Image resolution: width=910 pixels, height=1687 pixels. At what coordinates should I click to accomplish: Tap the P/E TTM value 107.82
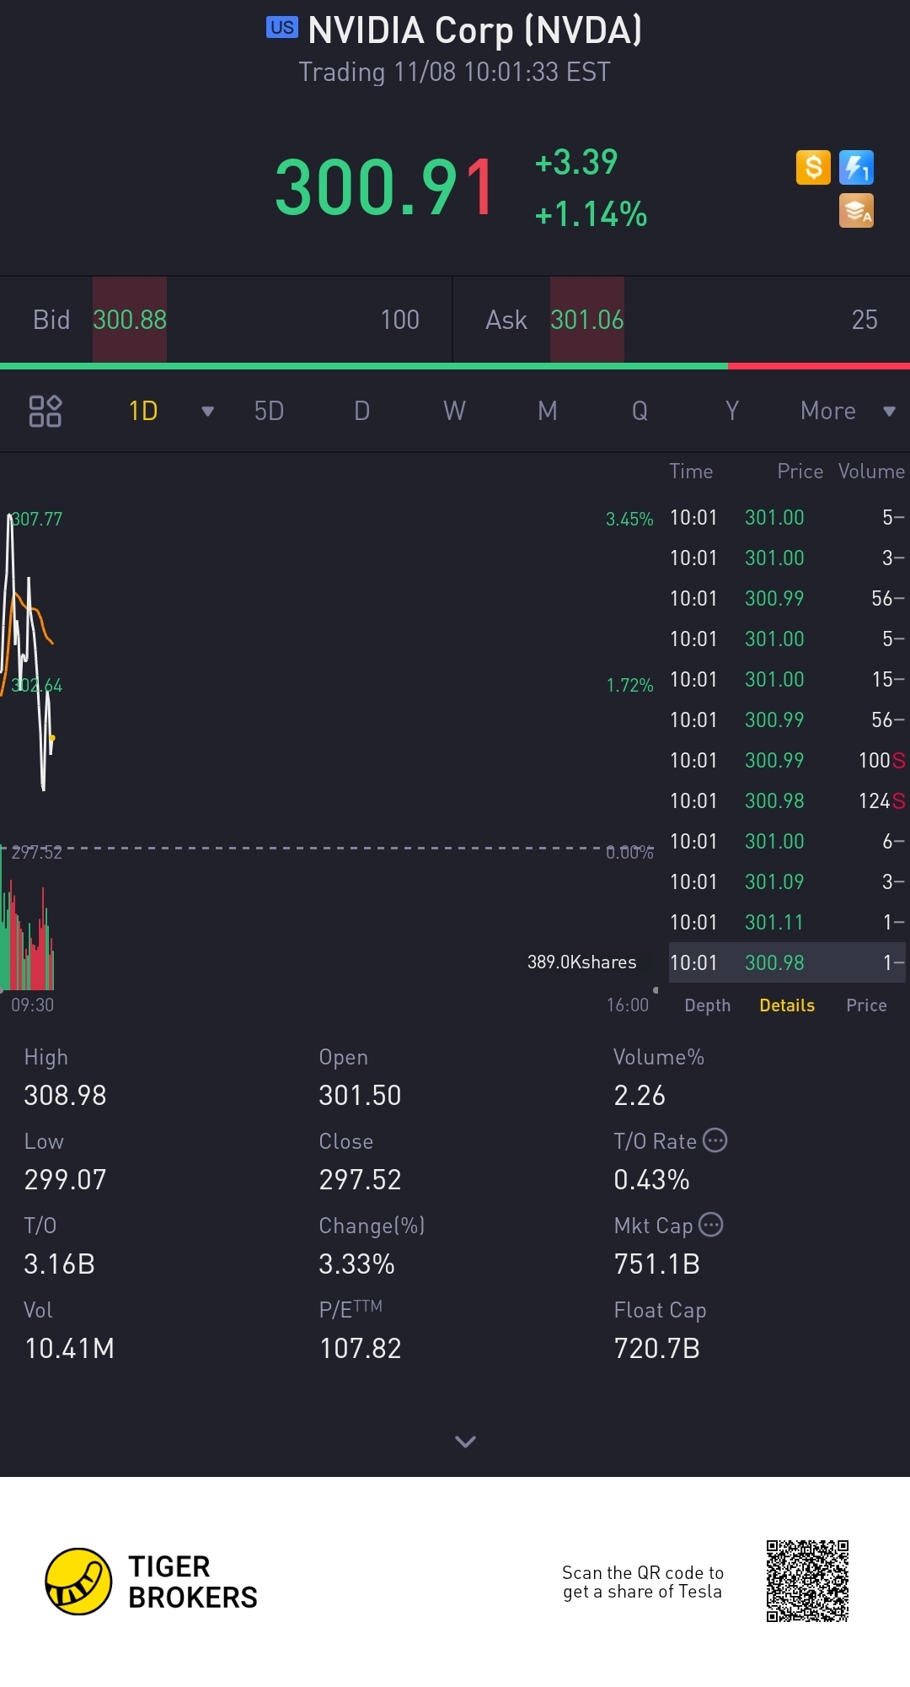pyautogui.click(x=360, y=1348)
